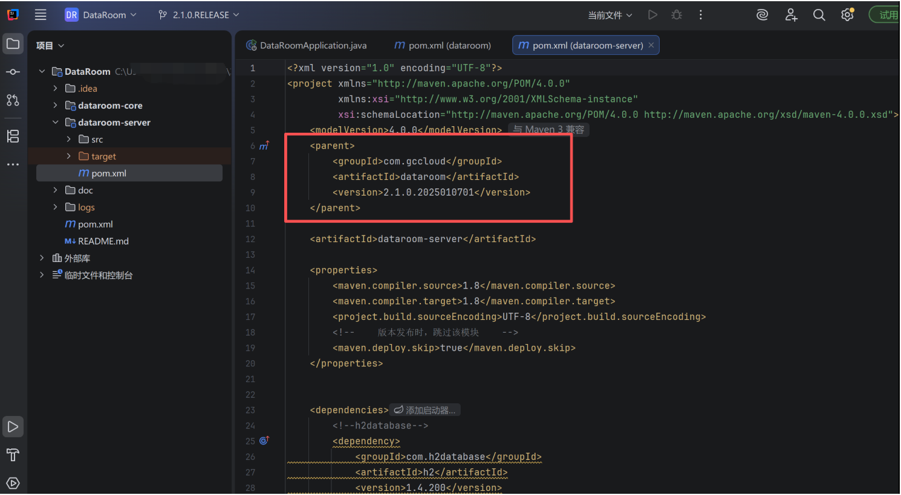Viewport: 901px width, 495px height.
Task: Start debugging with the bug icon
Action: pyautogui.click(x=677, y=15)
